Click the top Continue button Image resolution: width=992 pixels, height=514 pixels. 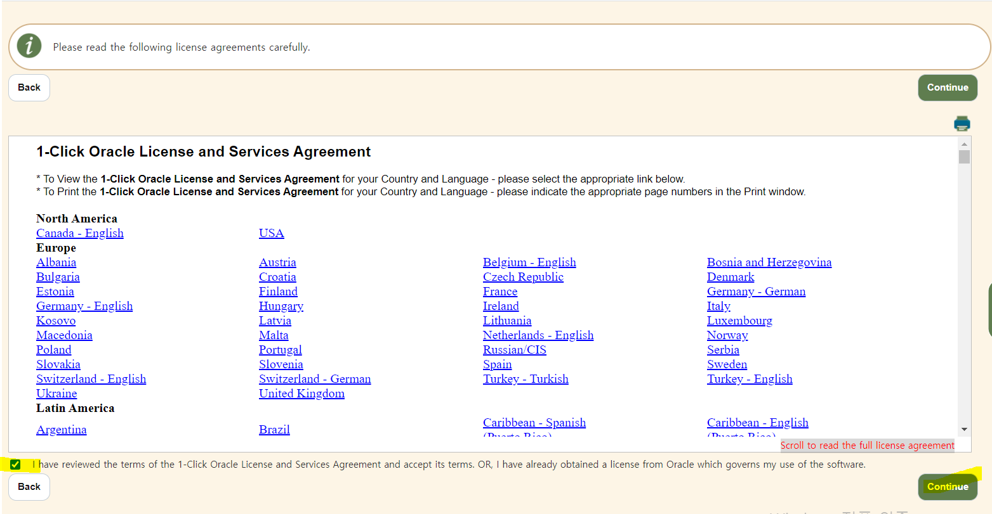(948, 87)
